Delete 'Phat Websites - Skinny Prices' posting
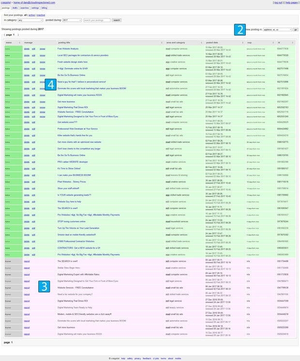This screenshot has width=300, height=361. pos(27,182)
